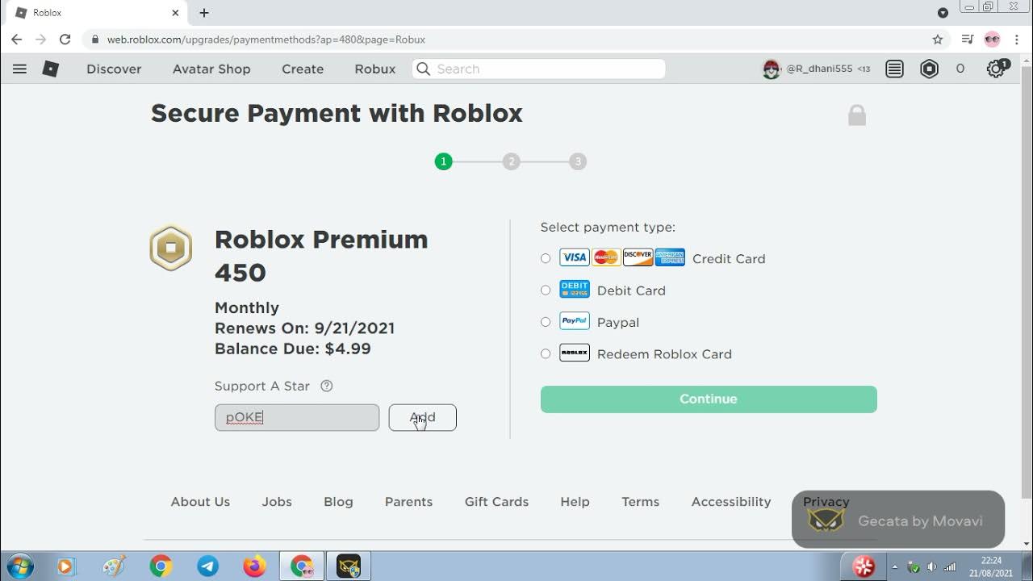
Task: Open Paint from the taskbar
Action: click(x=114, y=566)
